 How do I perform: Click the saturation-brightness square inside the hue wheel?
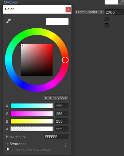click(37, 60)
